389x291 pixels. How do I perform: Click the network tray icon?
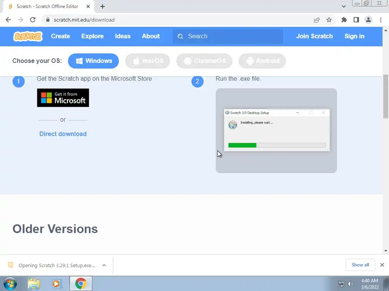(x=342, y=284)
